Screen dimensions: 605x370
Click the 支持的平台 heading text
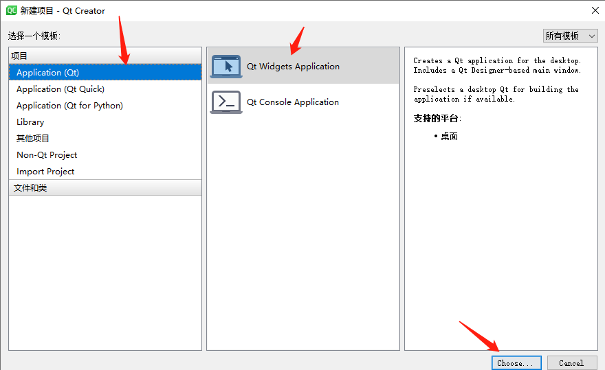coord(436,118)
